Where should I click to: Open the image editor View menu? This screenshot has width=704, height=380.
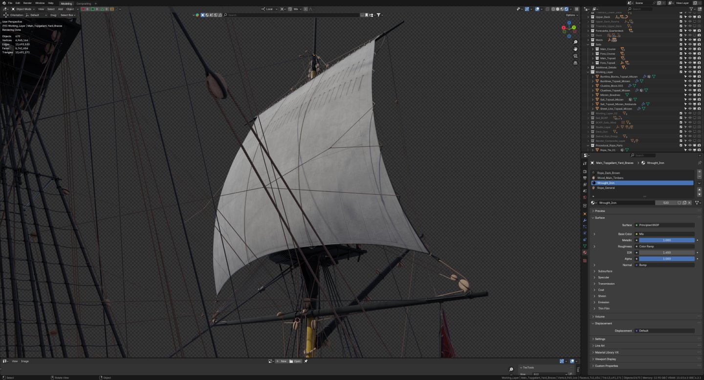15,361
